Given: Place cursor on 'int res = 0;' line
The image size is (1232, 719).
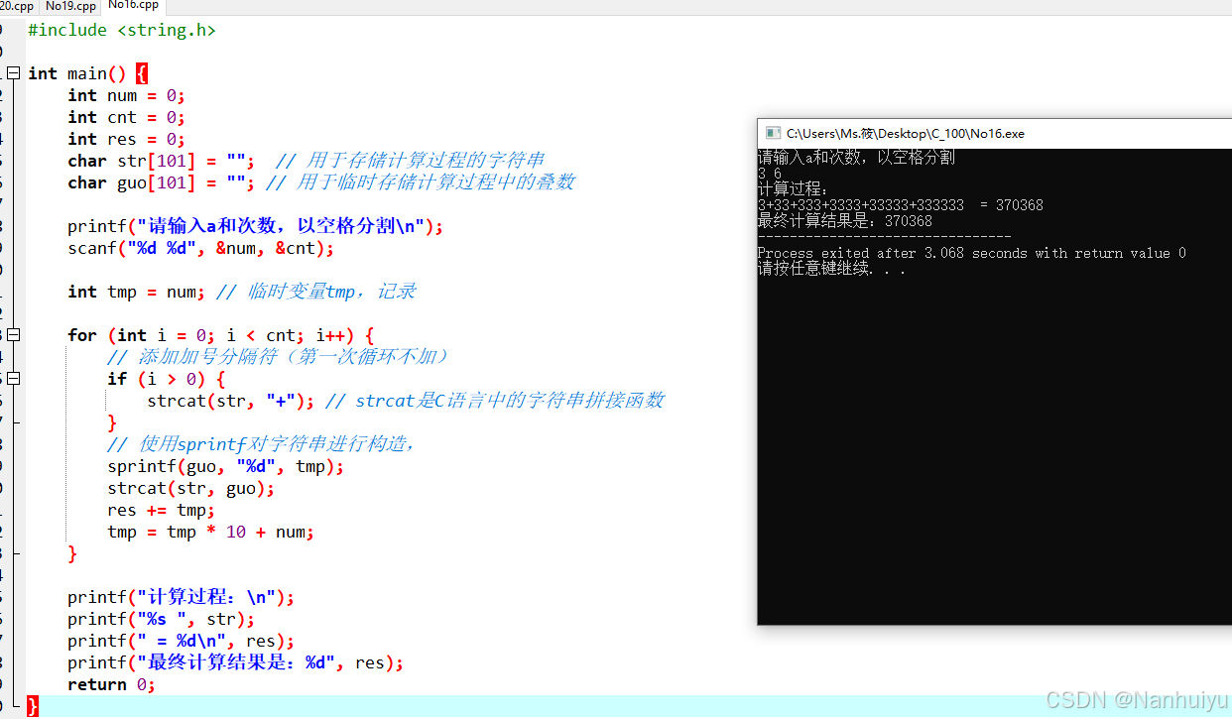Looking at the screenshot, I should [x=127, y=139].
